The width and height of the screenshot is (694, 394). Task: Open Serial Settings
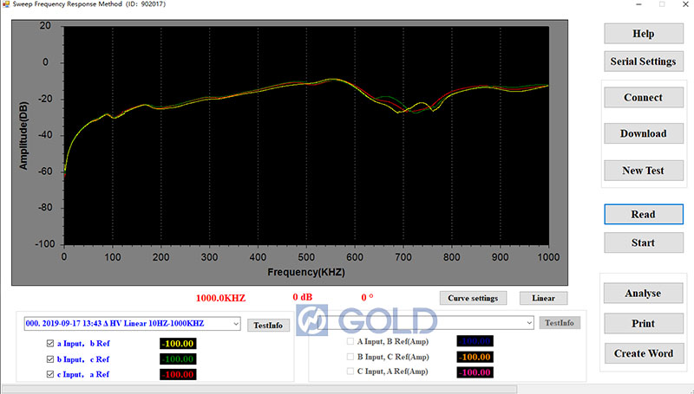coord(643,61)
